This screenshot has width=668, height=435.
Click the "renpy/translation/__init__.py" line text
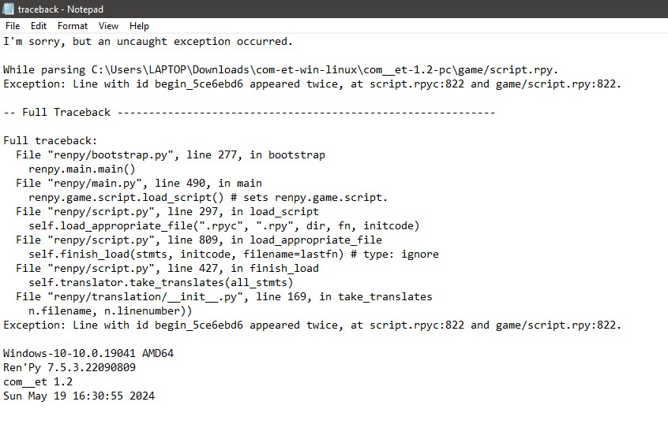click(x=223, y=297)
